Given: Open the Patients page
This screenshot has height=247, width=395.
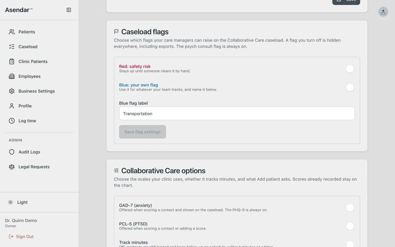Looking at the screenshot, I should [39, 32].
